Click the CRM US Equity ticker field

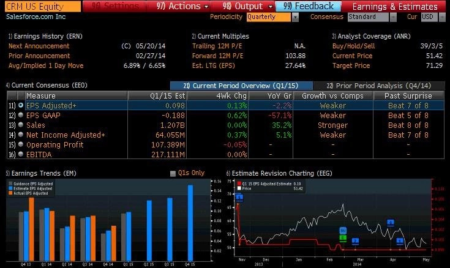coord(43,6)
